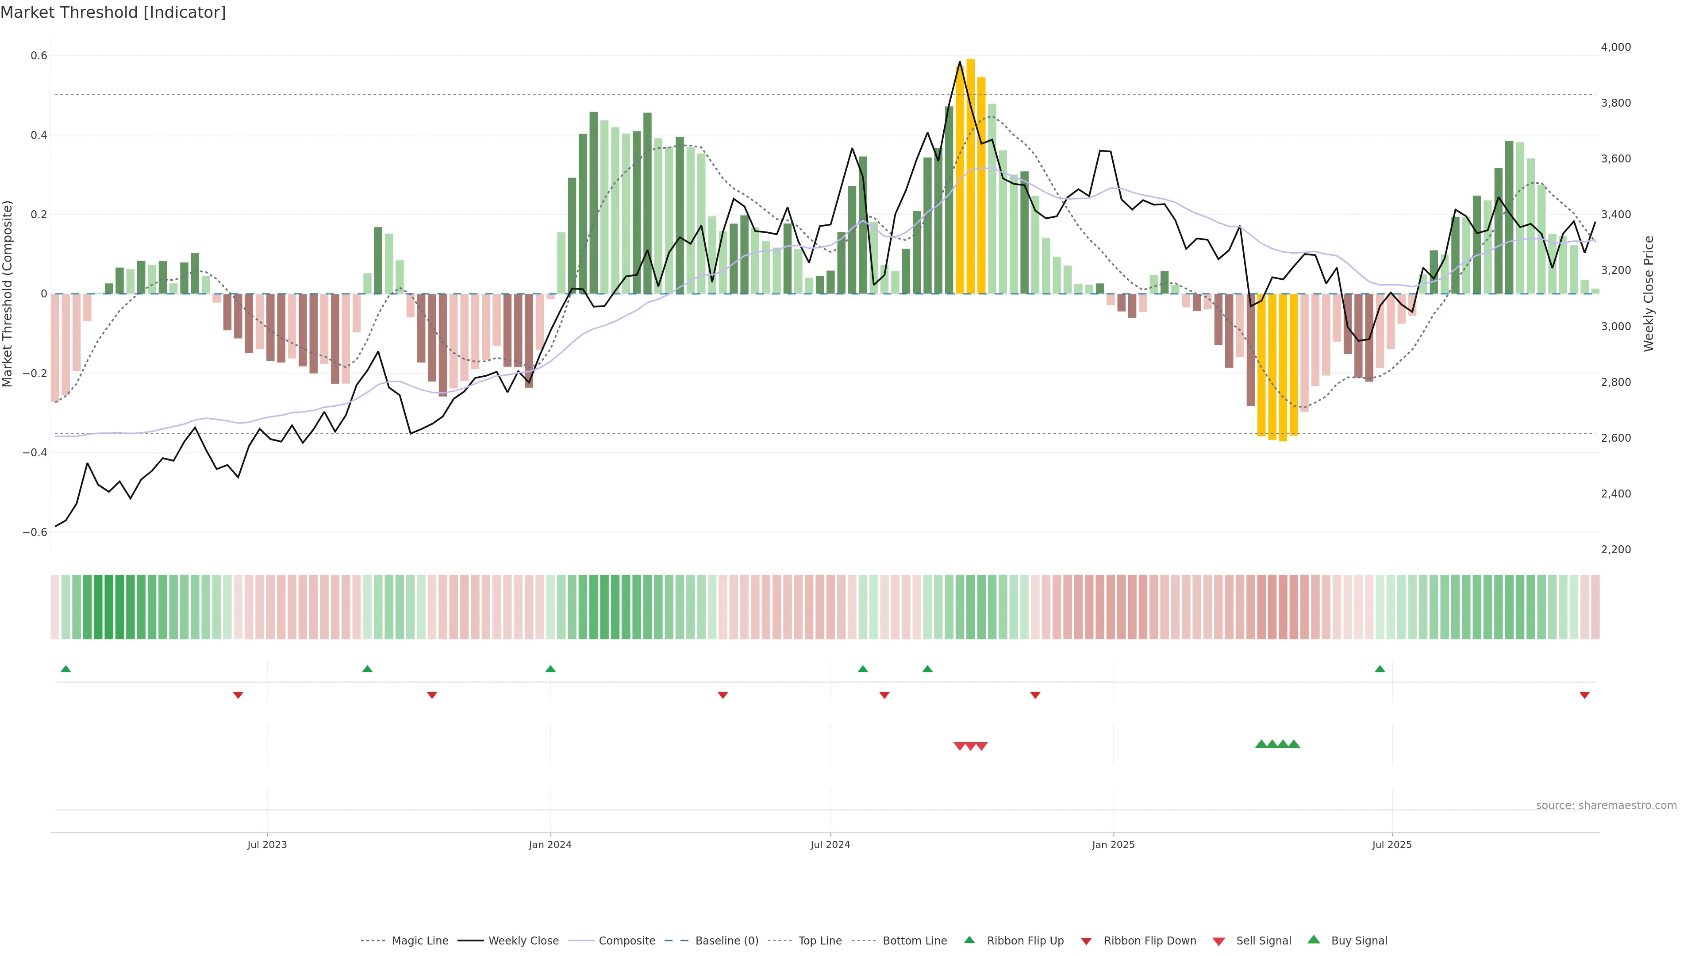Click Sell Signal legend triangle icon
The image size is (1699, 956).
click(1219, 941)
